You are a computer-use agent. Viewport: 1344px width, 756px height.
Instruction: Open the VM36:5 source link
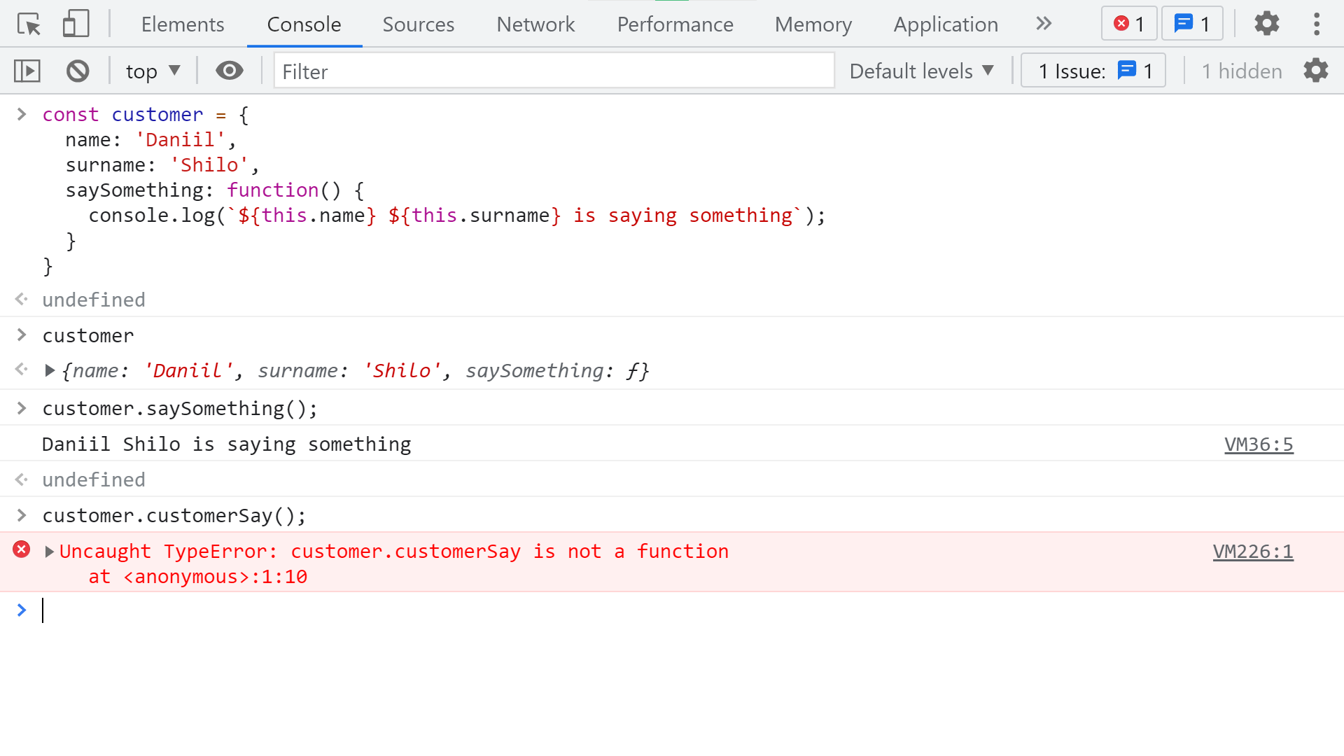(x=1258, y=444)
